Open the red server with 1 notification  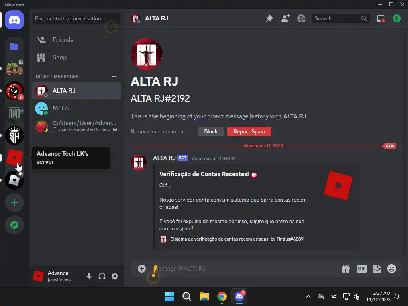[x=14, y=91]
